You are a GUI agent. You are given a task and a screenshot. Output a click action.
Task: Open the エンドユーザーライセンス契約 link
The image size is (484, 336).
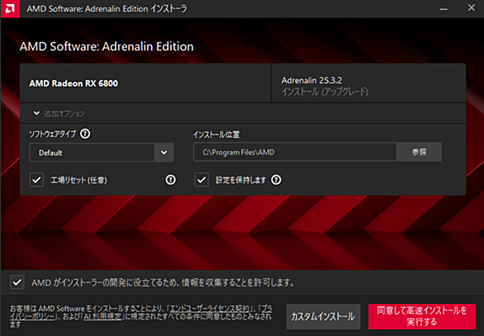(x=210, y=309)
